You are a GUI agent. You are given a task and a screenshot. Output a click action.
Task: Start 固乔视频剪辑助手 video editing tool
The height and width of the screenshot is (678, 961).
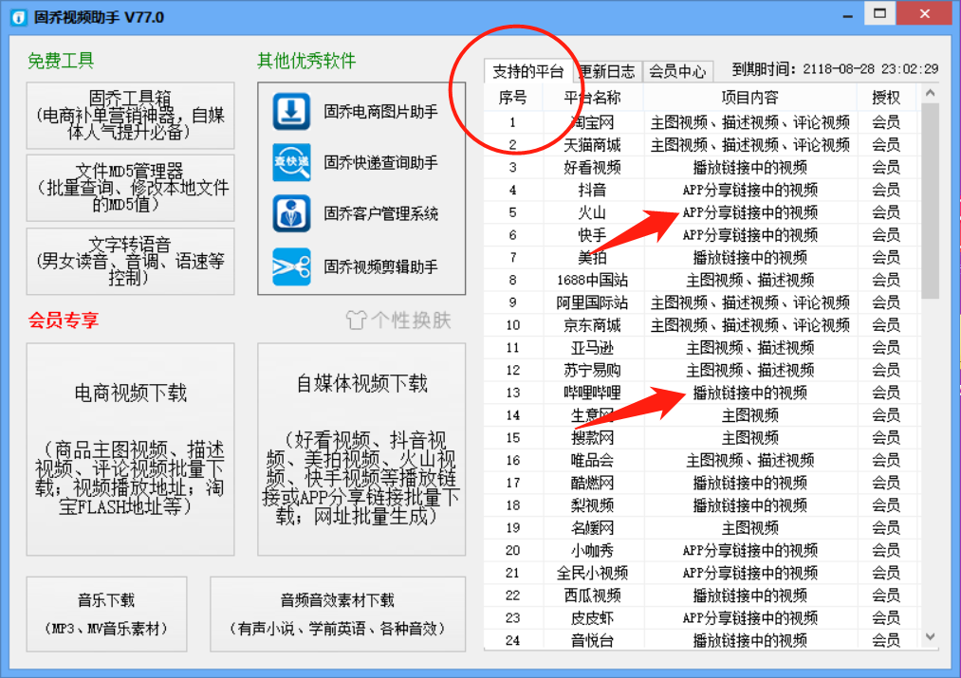point(291,265)
